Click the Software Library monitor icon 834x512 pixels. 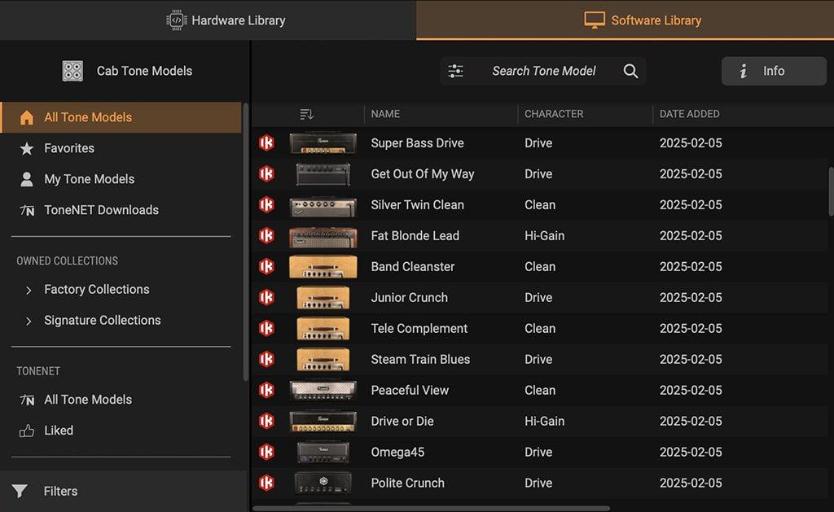[594, 20]
